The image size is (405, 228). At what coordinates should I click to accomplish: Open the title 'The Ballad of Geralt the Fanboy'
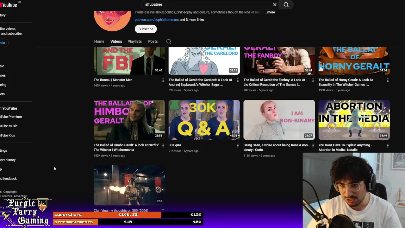[x=274, y=82]
